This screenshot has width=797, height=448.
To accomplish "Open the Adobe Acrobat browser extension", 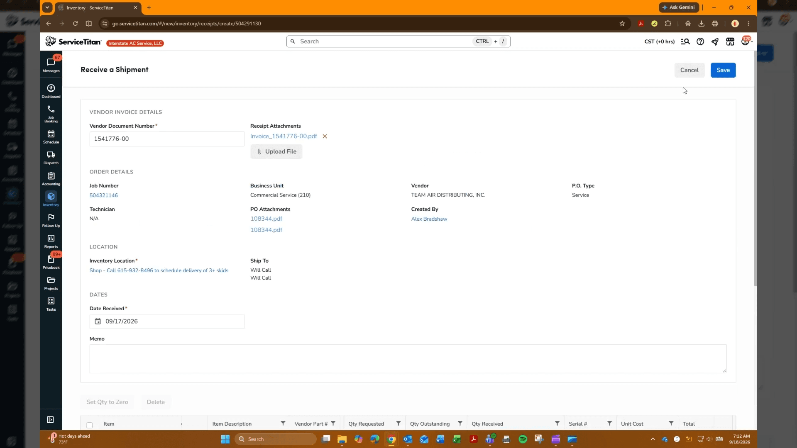I will (x=641, y=24).
